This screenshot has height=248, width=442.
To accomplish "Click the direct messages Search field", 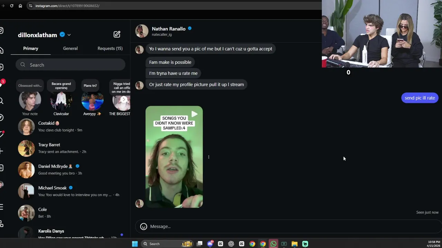I will tap(70, 65).
